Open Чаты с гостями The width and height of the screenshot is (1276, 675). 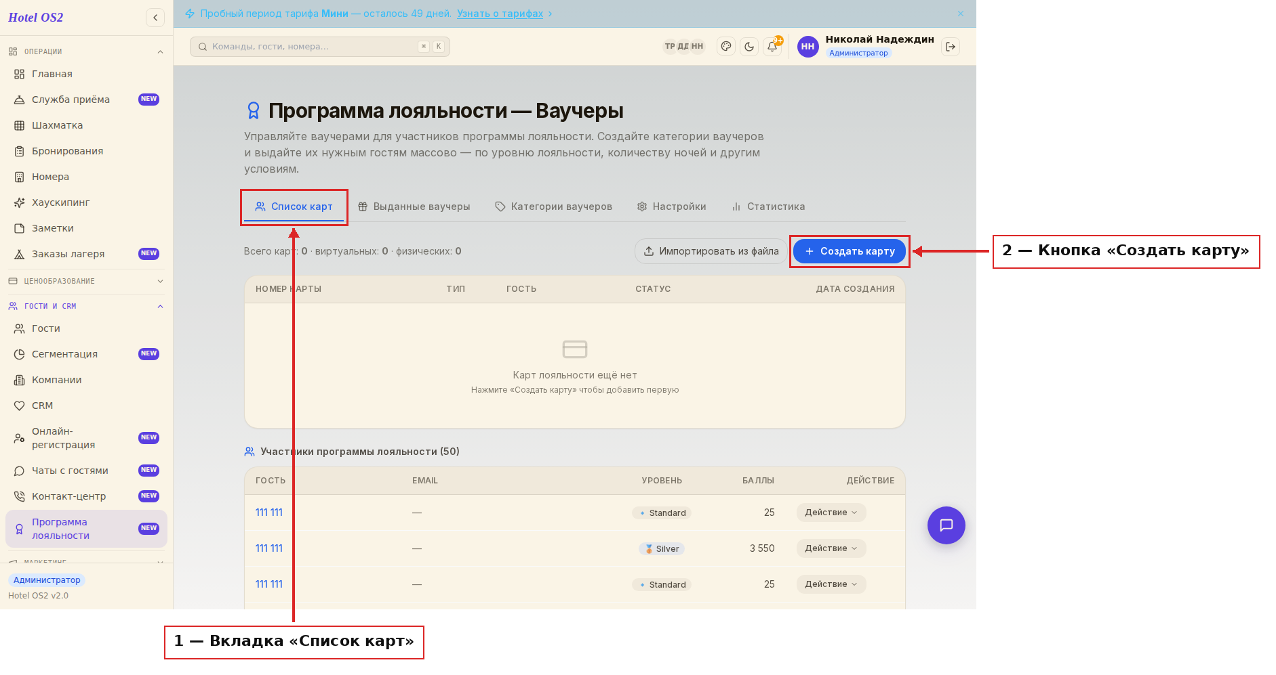(x=86, y=471)
